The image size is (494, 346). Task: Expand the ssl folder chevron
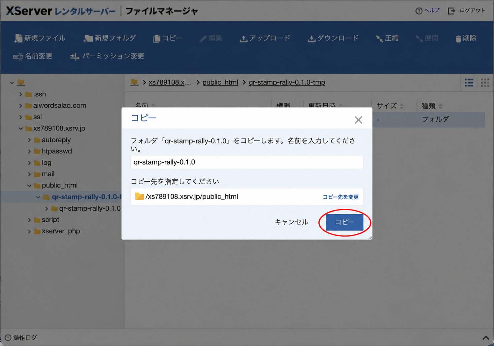click(20, 117)
